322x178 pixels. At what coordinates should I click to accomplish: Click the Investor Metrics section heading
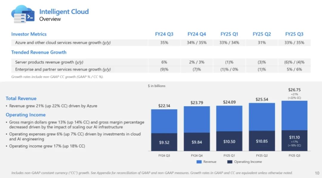(x=29, y=34)
